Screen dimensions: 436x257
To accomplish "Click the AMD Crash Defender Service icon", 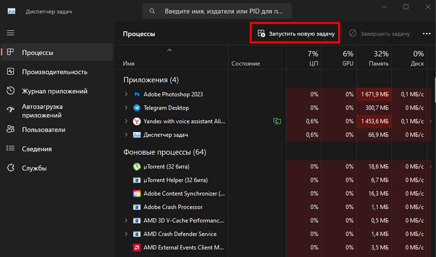I will (137, 234).
